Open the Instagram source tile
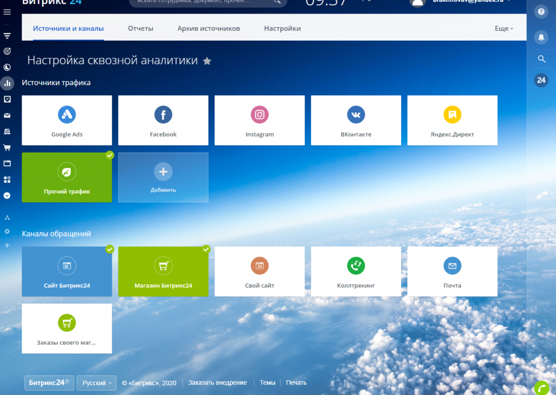556x395 pixels. point(260,120)
